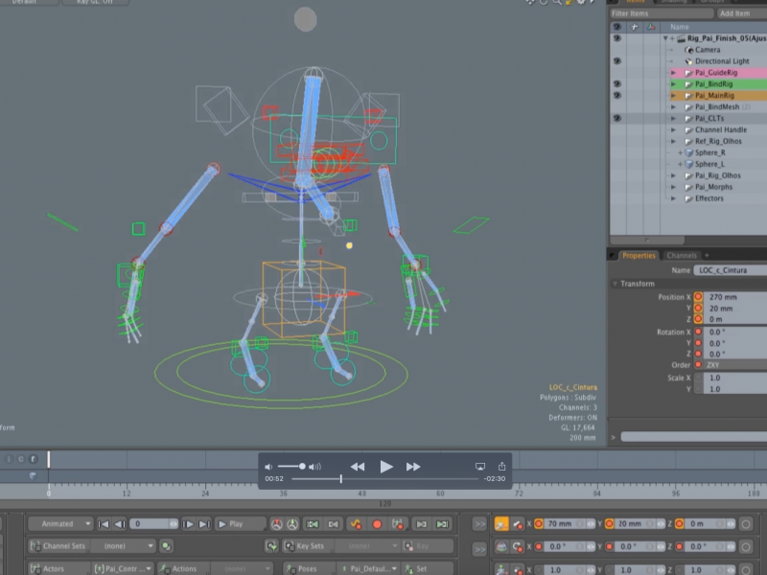767x575 pixels.
Task: Click the Add Item button in Items list
Action: [734, 13]
